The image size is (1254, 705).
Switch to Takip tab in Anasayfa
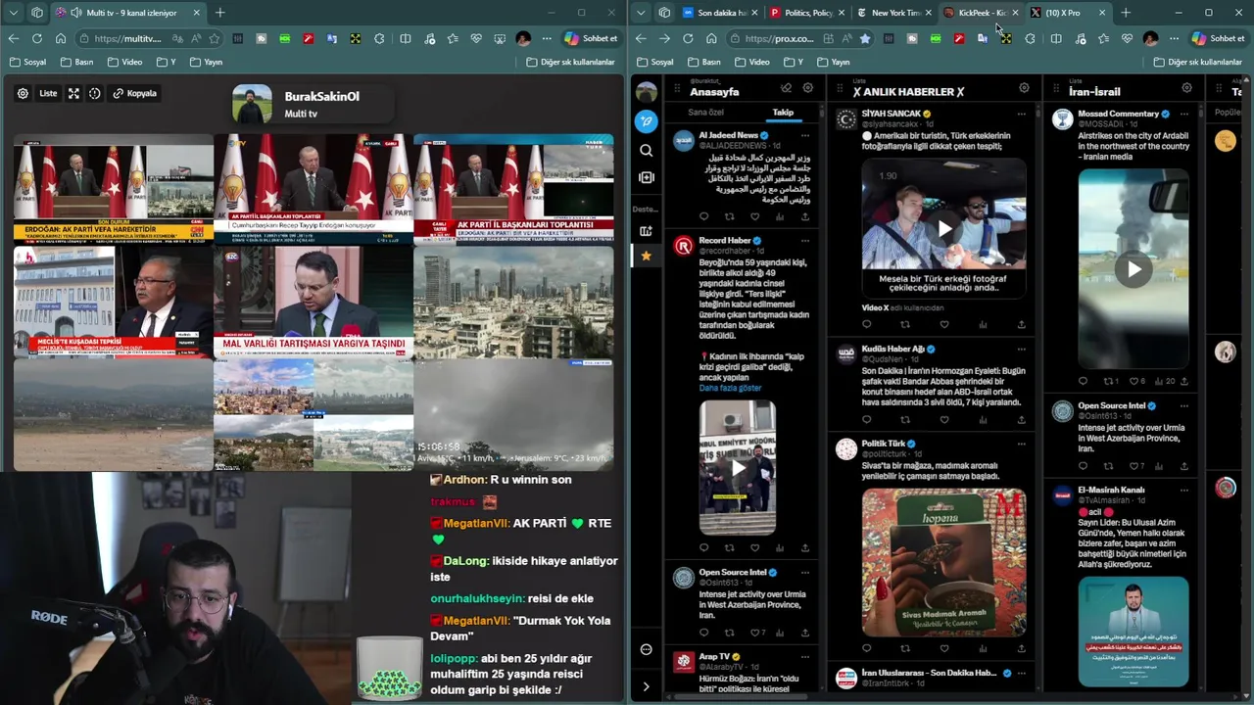(783, 113)
